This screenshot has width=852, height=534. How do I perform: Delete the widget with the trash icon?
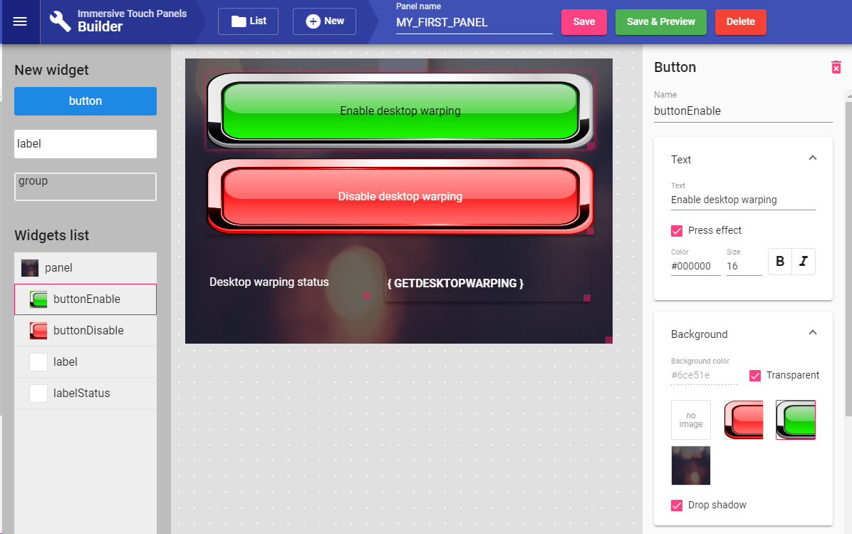click(836, 67)
